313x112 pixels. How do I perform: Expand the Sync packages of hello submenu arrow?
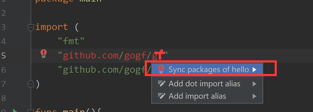pos(254,70)
